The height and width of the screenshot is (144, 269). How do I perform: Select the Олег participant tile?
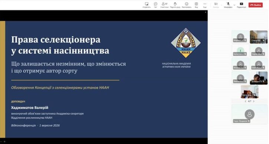[259, 64]
